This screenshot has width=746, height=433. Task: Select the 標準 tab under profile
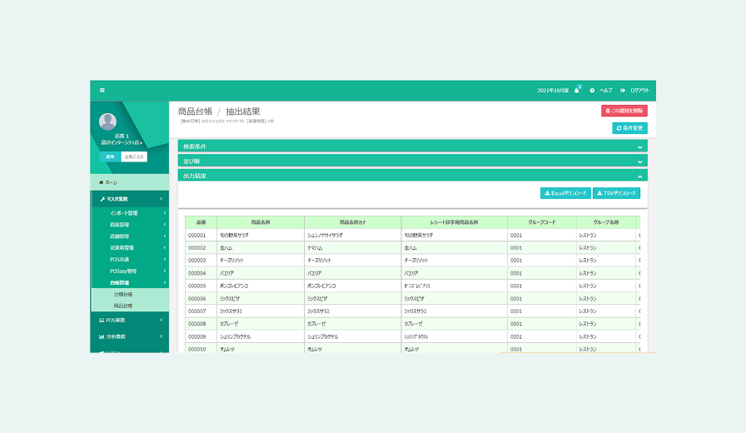tap(110, 157)
